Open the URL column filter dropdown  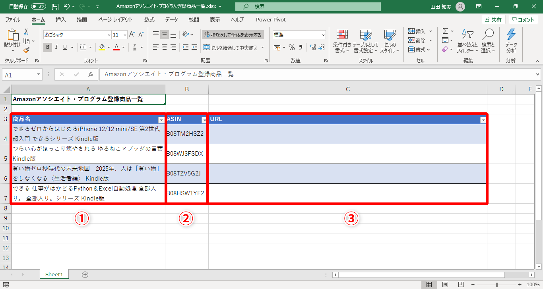click(483, 119)
